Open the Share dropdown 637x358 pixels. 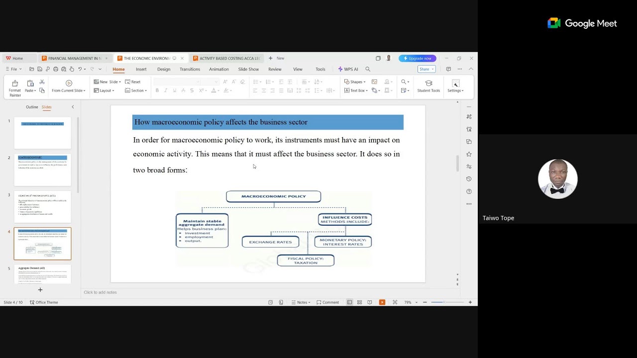(x=426, y=69)
